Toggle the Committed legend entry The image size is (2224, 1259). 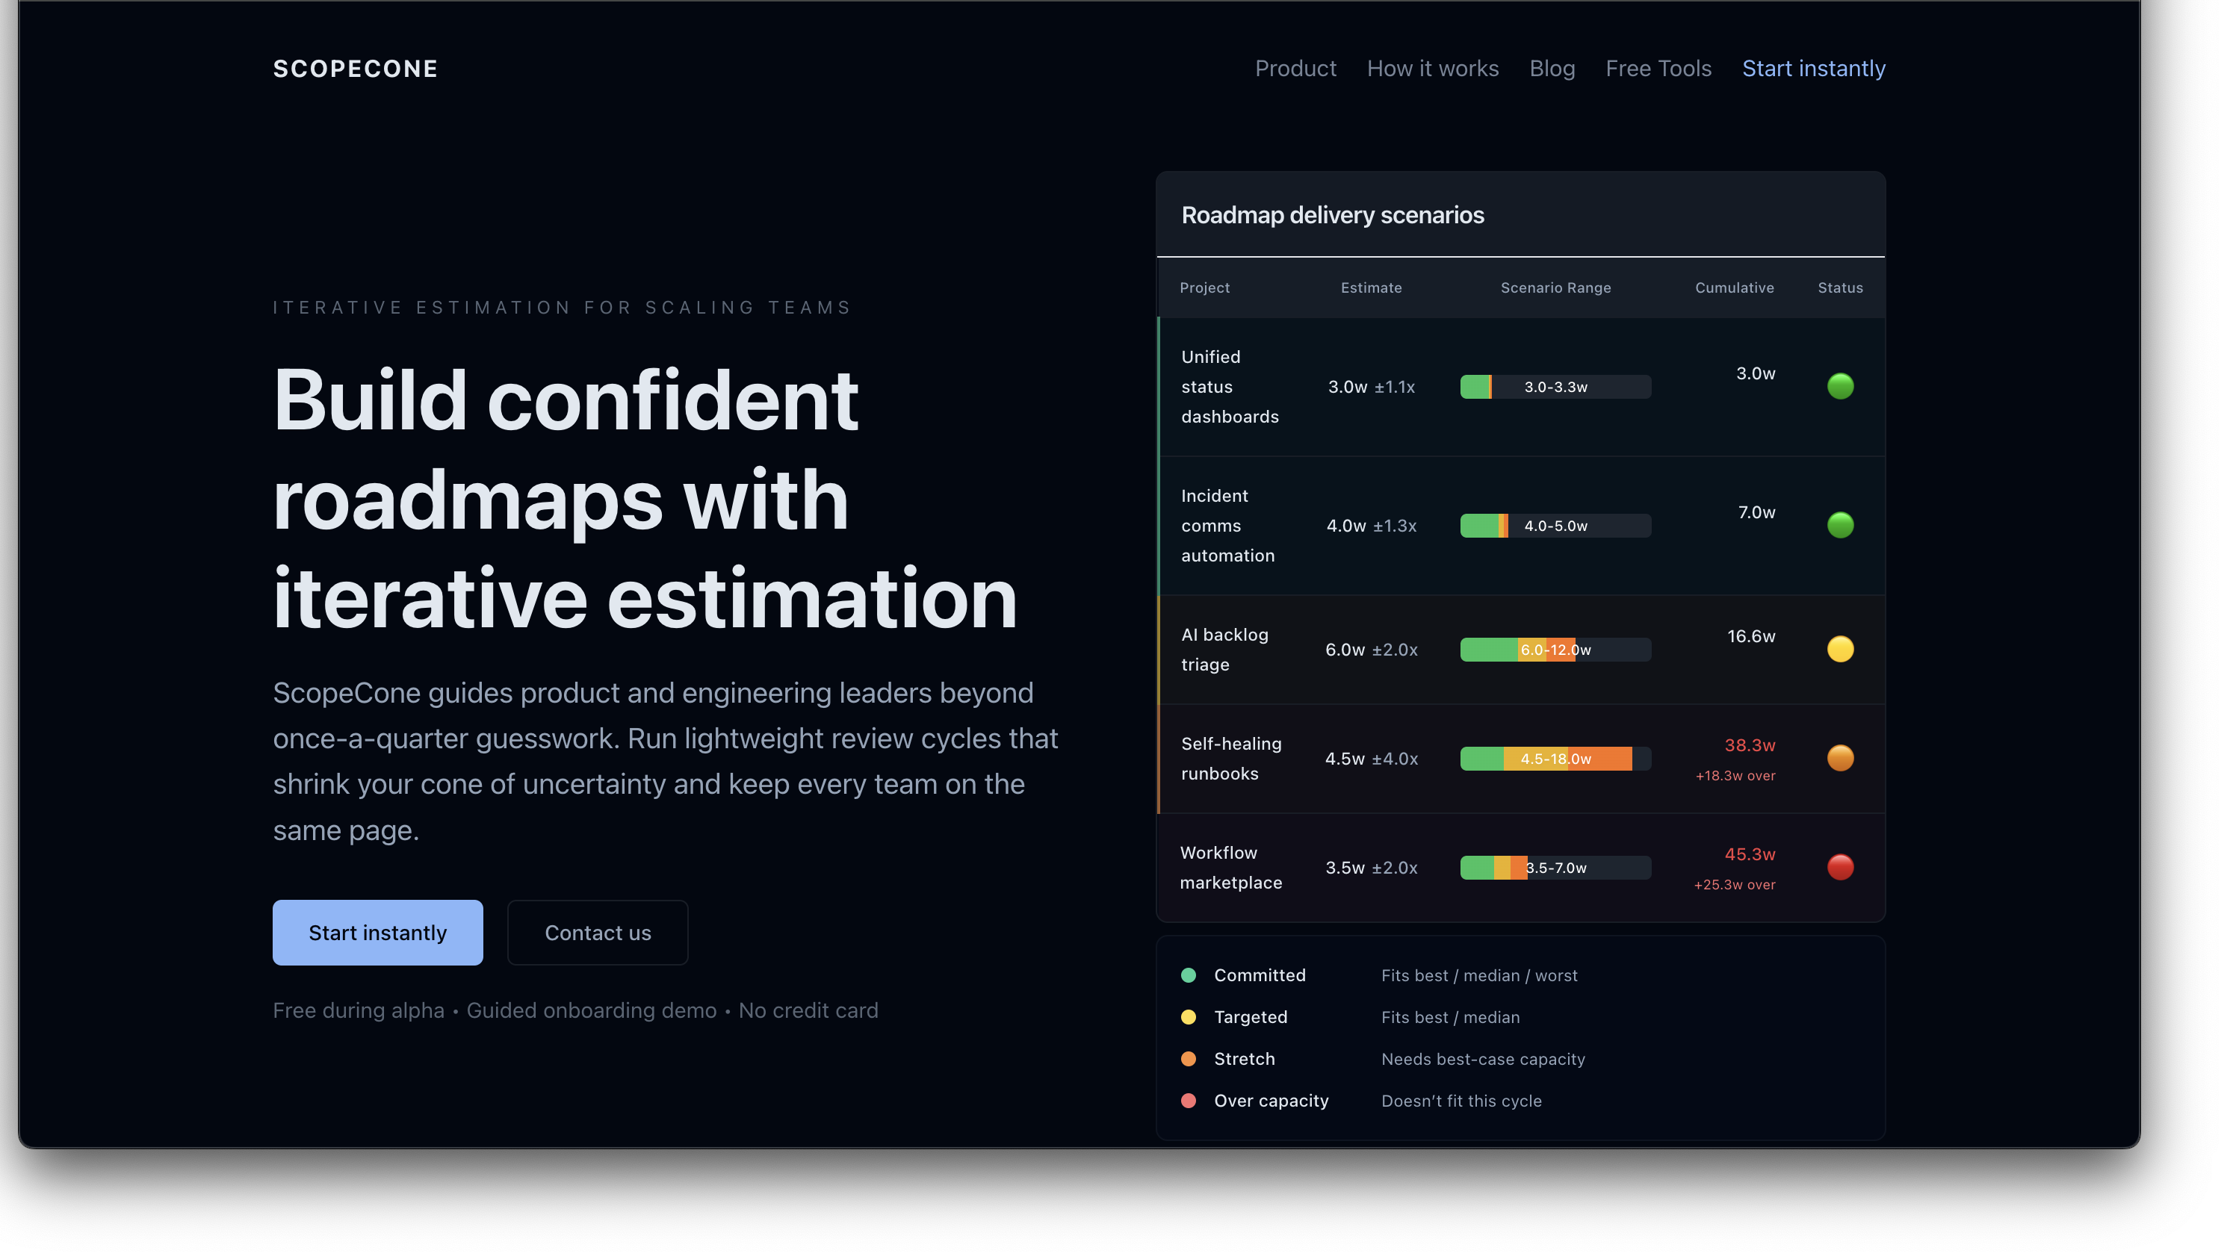(x=1260, y=975)
